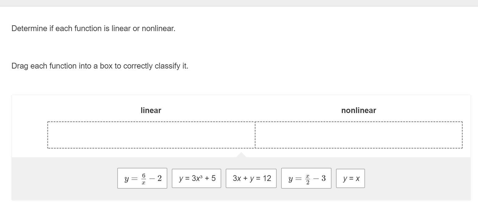Click the dashed divider between the two drop boxes

click(x=255, y=135)
